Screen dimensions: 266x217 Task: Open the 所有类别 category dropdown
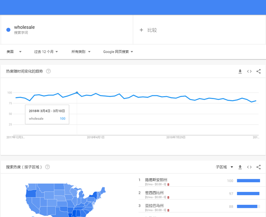pyautogui.click(x=81, y=52)
